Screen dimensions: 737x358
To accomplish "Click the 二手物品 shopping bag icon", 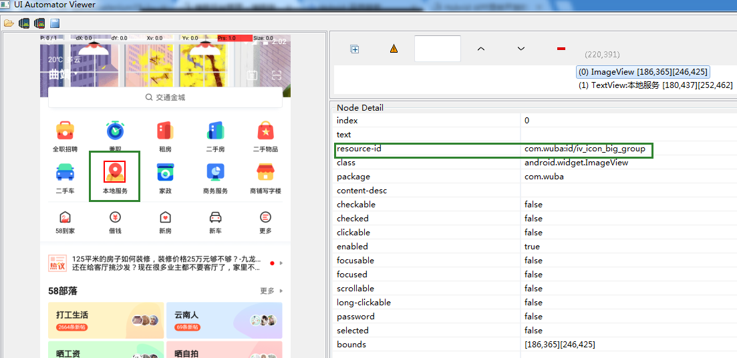I will click(x=265, y=131).
